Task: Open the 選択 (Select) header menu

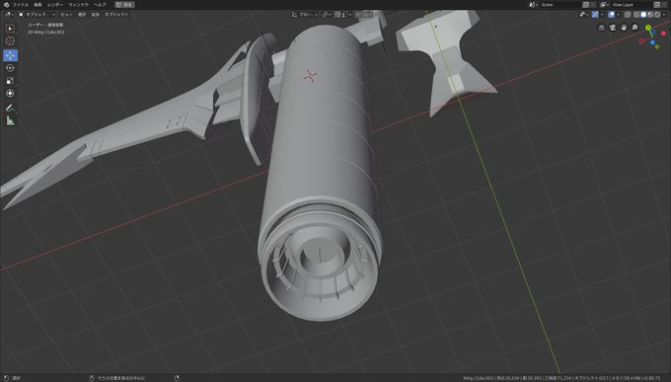Action: 82,15
